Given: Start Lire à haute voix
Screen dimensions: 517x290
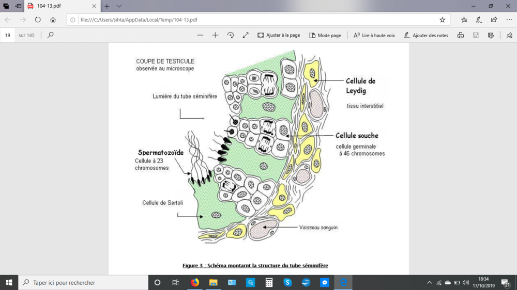Looking at the screenshot, I should pyautogui.click(x=374, y=35).
